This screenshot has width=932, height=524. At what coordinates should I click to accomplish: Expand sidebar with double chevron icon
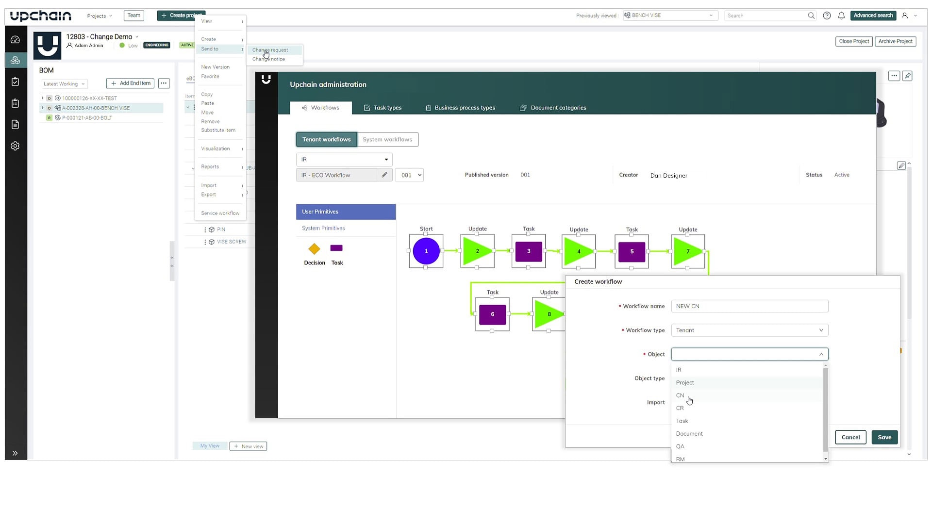pos(15,453)
